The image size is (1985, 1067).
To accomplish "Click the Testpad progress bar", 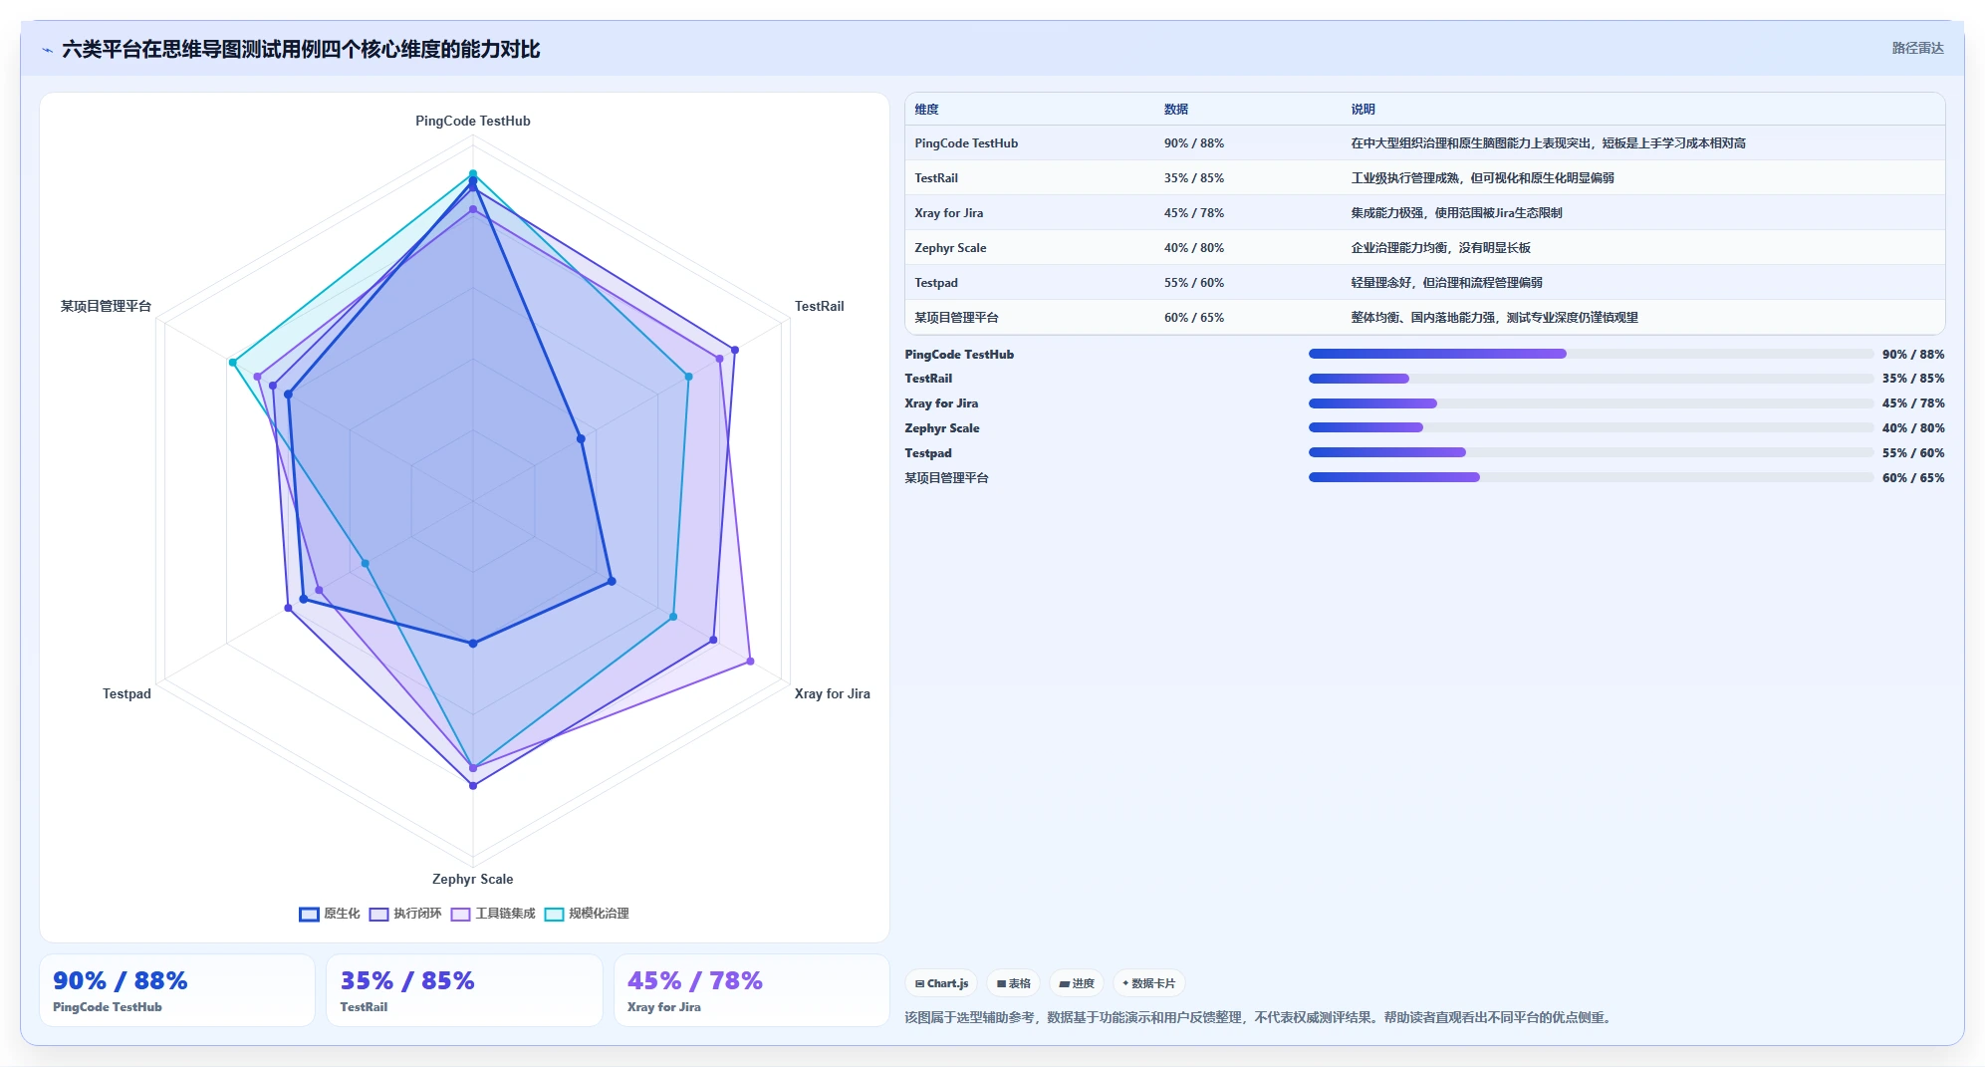I will coord(1591,452).
